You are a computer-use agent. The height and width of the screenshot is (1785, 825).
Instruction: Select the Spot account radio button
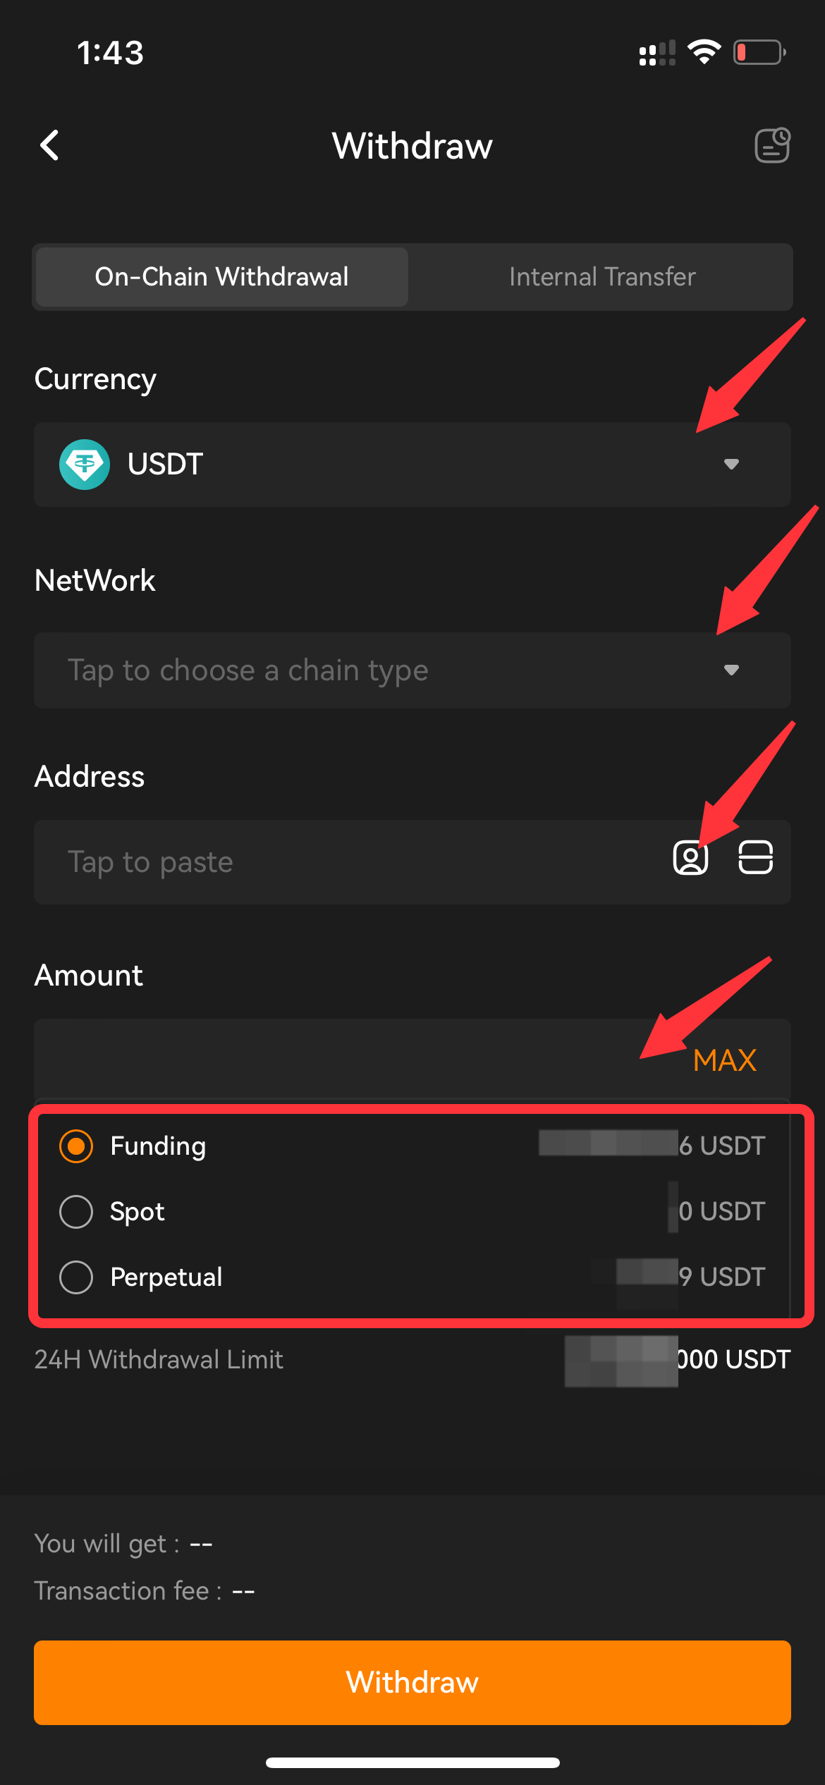coord(76,1211)
